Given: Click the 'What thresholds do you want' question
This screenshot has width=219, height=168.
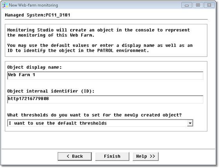Looking at the screenshot, I should coord(95,115).
